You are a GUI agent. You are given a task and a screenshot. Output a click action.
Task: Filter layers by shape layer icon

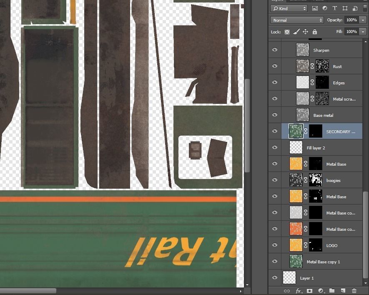(x=345, y=8)
